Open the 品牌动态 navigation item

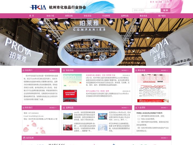[x=125, y=16]
